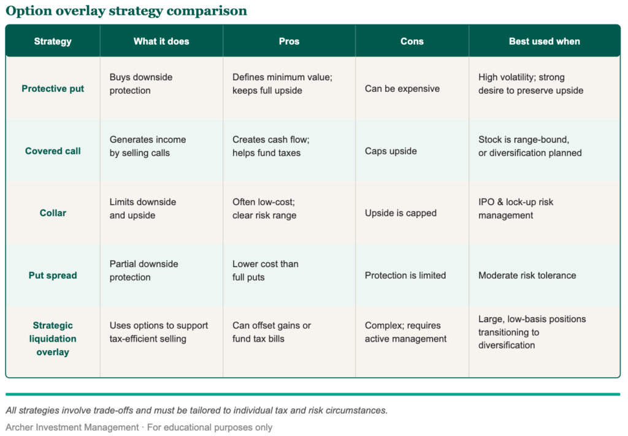Viewport: 628px width, 436px height.
Task: Click the "Covered call" row label
Action: pyautogui.click(x=53, y=151)
